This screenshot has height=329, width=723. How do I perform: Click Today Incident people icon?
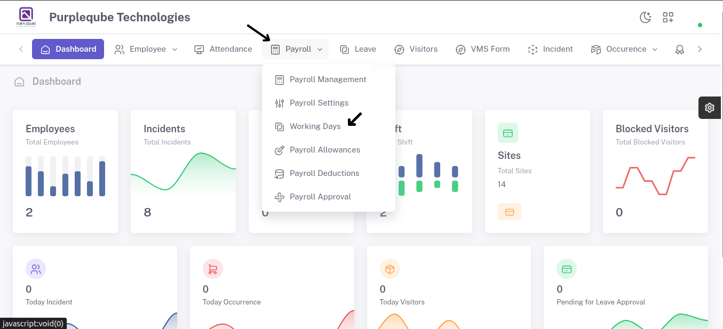[x=36, y=269]
